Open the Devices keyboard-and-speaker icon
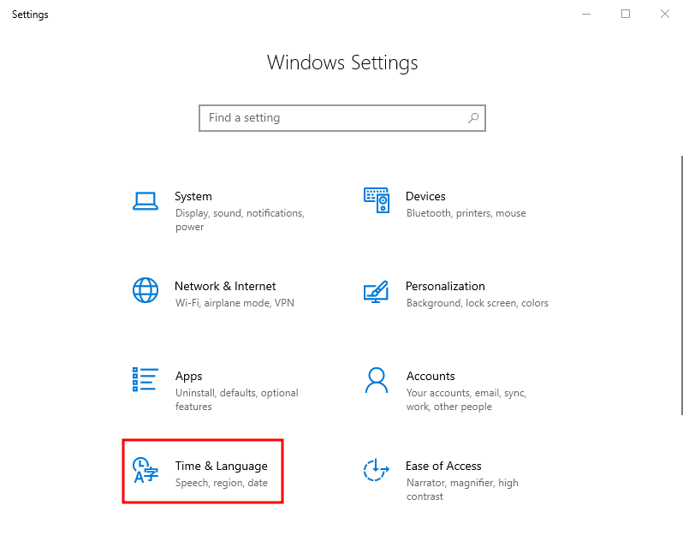Image resolution: width=683 pixels, height=541 pixels. 377,200
